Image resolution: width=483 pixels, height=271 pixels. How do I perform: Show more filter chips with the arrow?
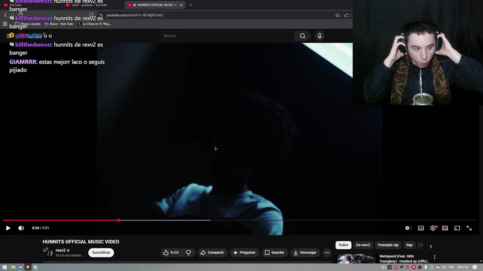[x=431, y=247]
